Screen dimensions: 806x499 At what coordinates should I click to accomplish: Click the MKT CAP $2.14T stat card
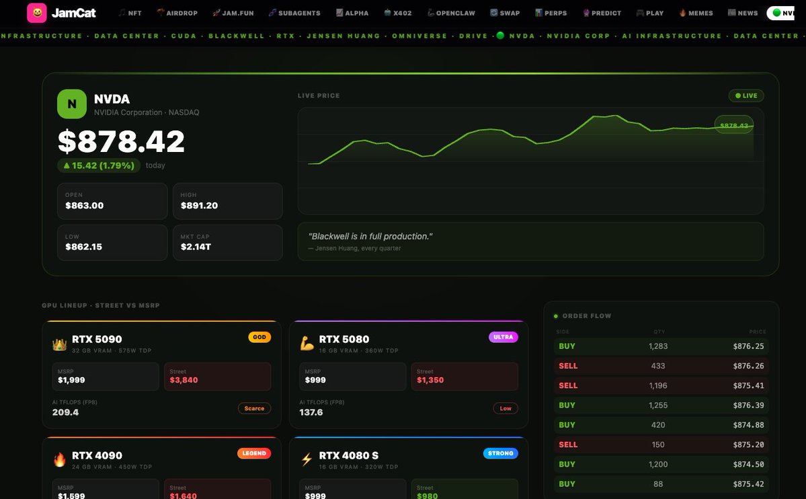point(228,243)
